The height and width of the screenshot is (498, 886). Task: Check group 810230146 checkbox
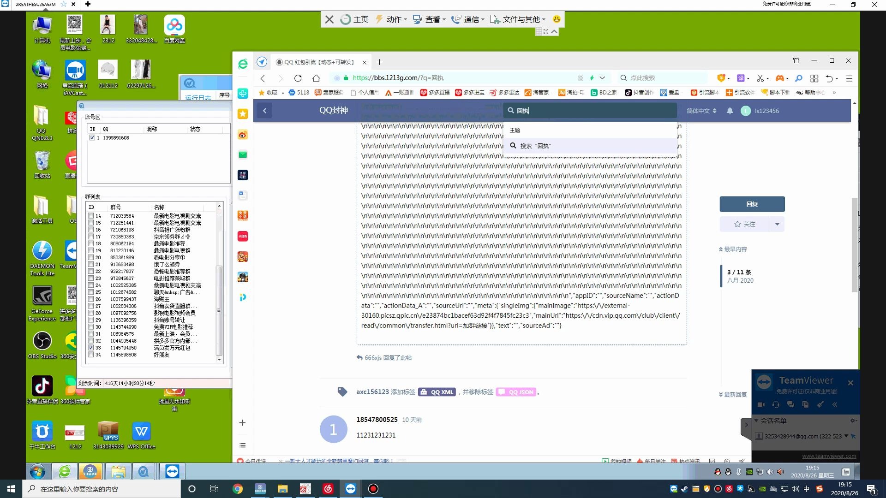pos(91,250)
